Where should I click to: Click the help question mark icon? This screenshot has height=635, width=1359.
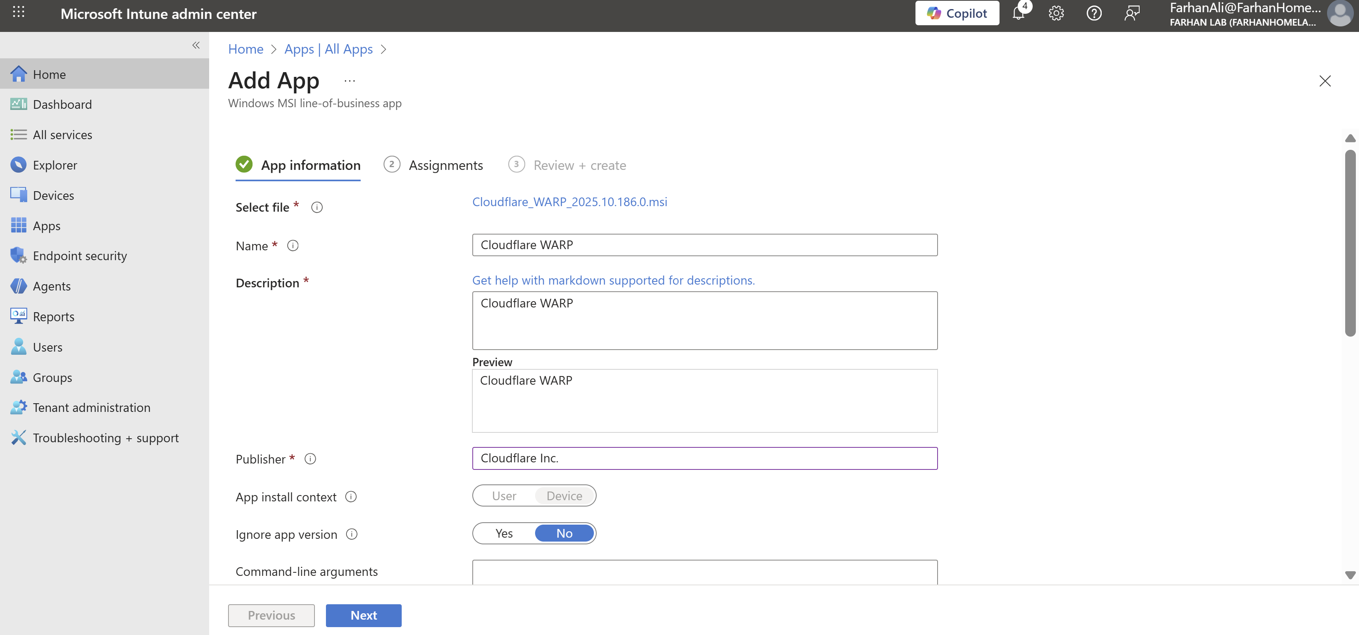coord(1094,13)
